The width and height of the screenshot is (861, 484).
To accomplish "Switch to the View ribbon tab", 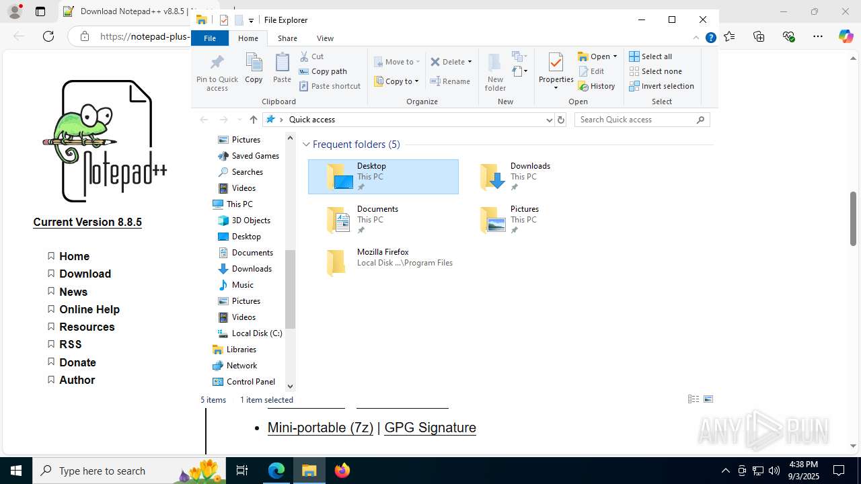I will [325, 38].
